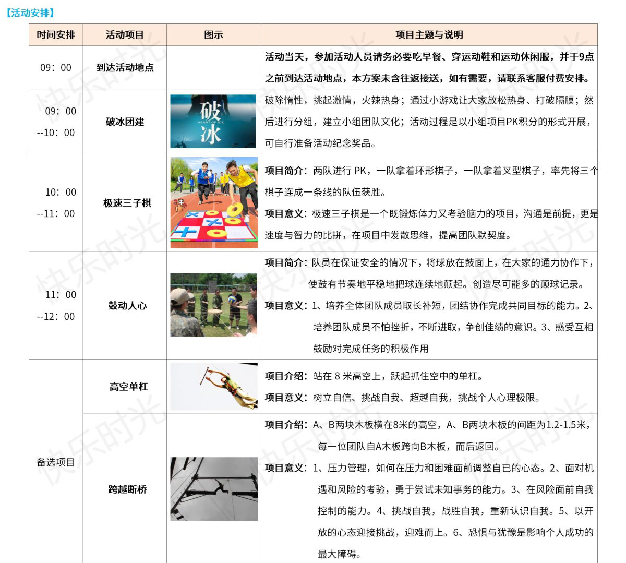Screen dimensions: 626x563
Task: Click the line 放的心态迎接挑战
Action: (456, 532)
